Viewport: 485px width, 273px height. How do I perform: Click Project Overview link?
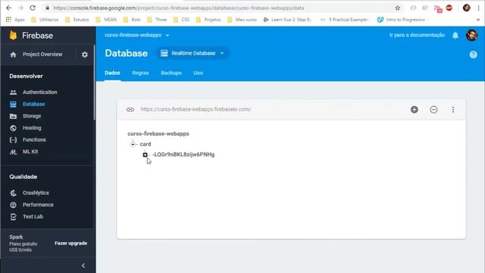click(42, 55)
